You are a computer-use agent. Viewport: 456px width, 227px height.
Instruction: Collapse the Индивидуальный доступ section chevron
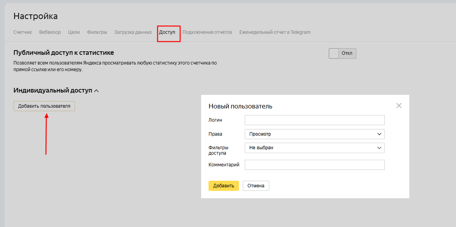(96, 91)
